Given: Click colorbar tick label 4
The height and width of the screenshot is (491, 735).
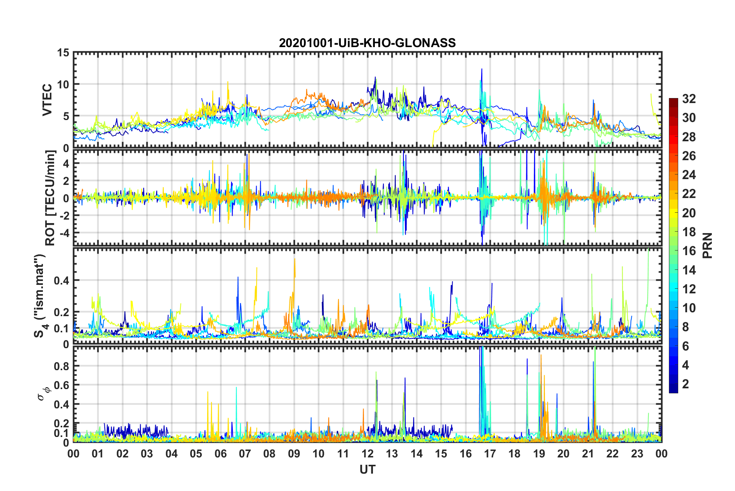Looking at the screenshot, I should click(686, 365).
